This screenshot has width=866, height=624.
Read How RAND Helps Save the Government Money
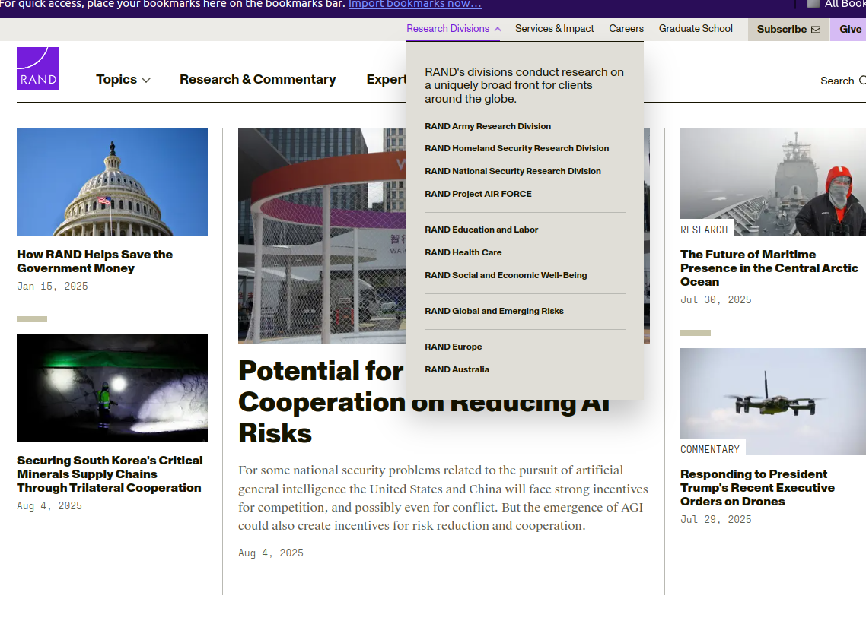tap(94, 261)
